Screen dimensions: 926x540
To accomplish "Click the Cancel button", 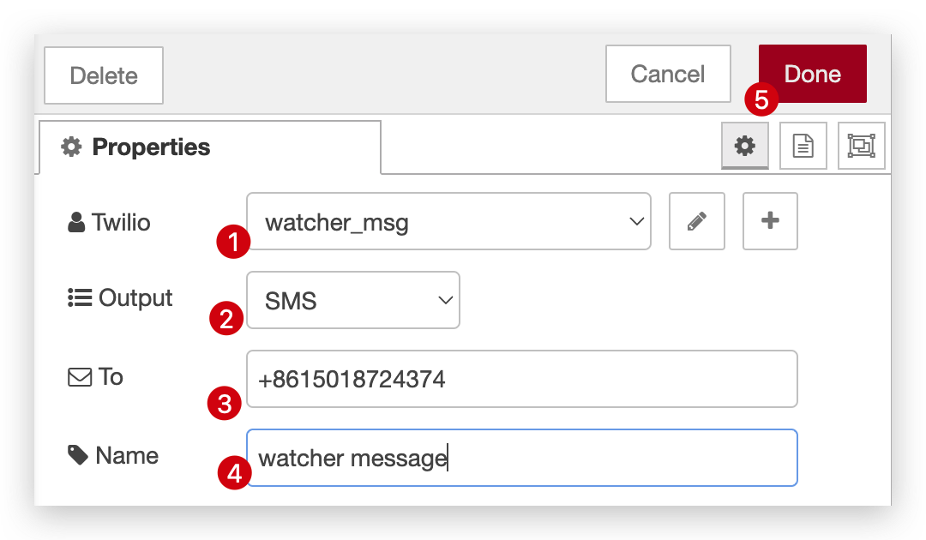I will click(668, 74).
